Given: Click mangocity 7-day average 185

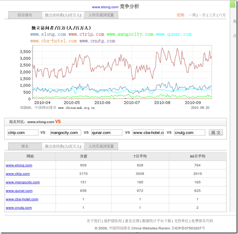Looking at the screenshot, I should tap(140, 182).
